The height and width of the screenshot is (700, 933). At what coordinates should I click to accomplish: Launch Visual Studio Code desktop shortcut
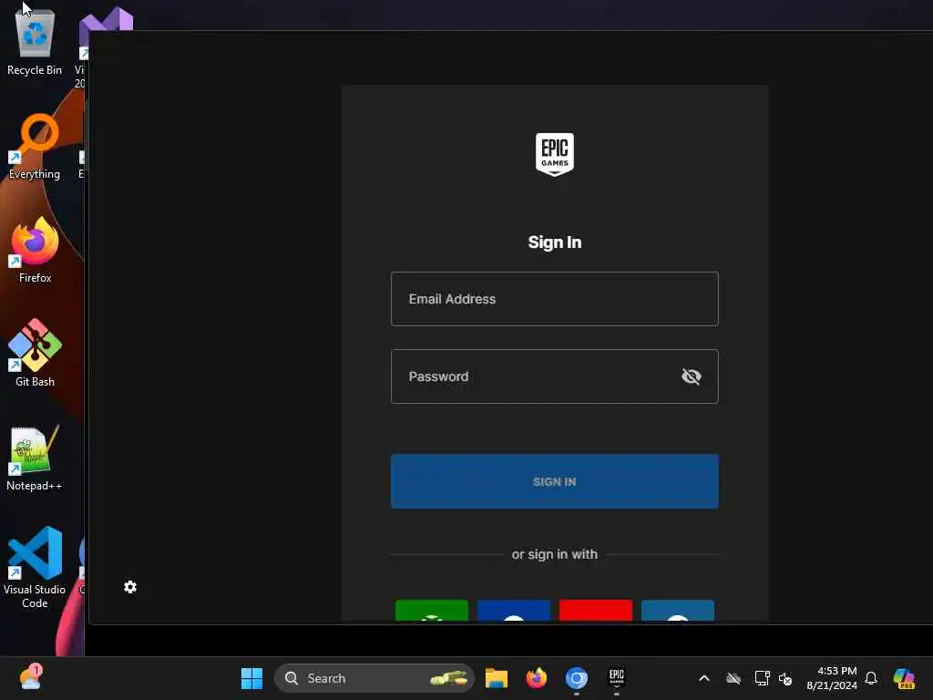click(35, 567)
